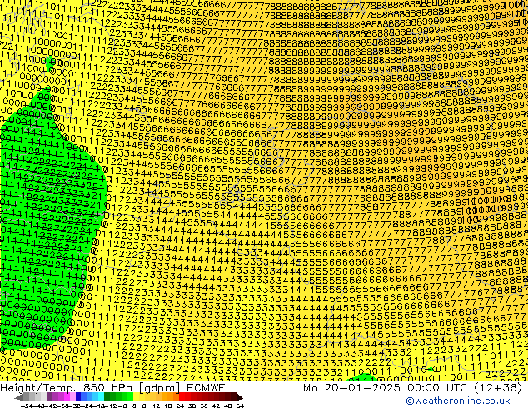The width and height of the screenshot is (528, 408).
Task: Select the bright green legend color band
Action: [130, 396]
